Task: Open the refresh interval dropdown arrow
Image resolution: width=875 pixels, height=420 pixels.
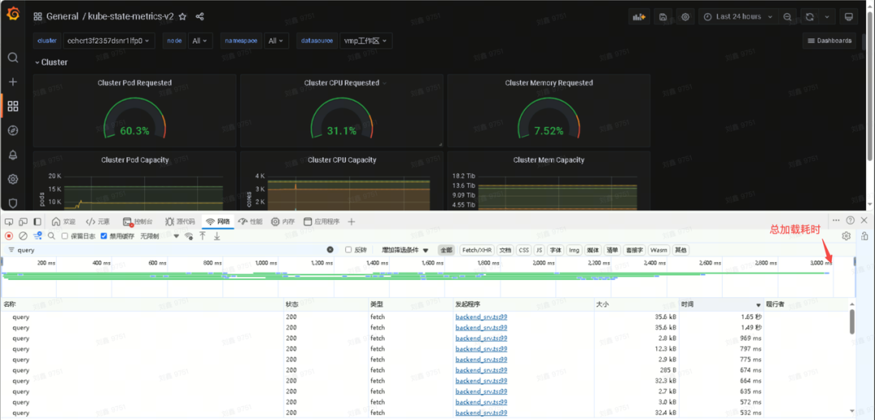Action: [x=827, y=17]
